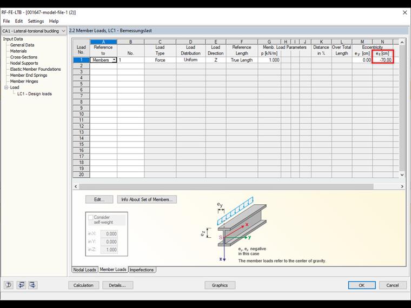Viewport: 411px width, 308px height.
Task: Click table scrollbar down arrow
Action: pyautogui.click(x=402, y=175)
